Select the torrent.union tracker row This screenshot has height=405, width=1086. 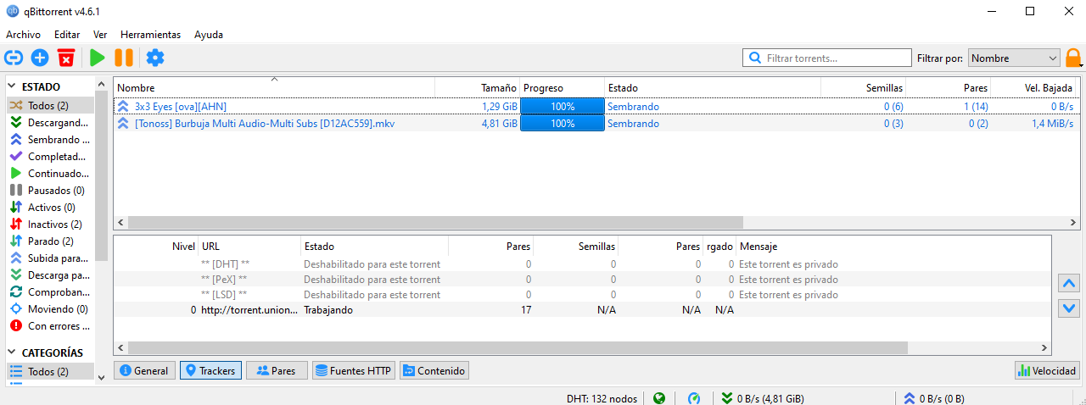[x=582, y=310]
